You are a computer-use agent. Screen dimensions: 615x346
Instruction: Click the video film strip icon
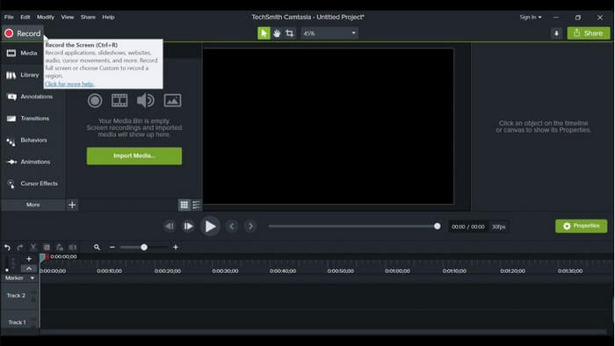(119, 101)
